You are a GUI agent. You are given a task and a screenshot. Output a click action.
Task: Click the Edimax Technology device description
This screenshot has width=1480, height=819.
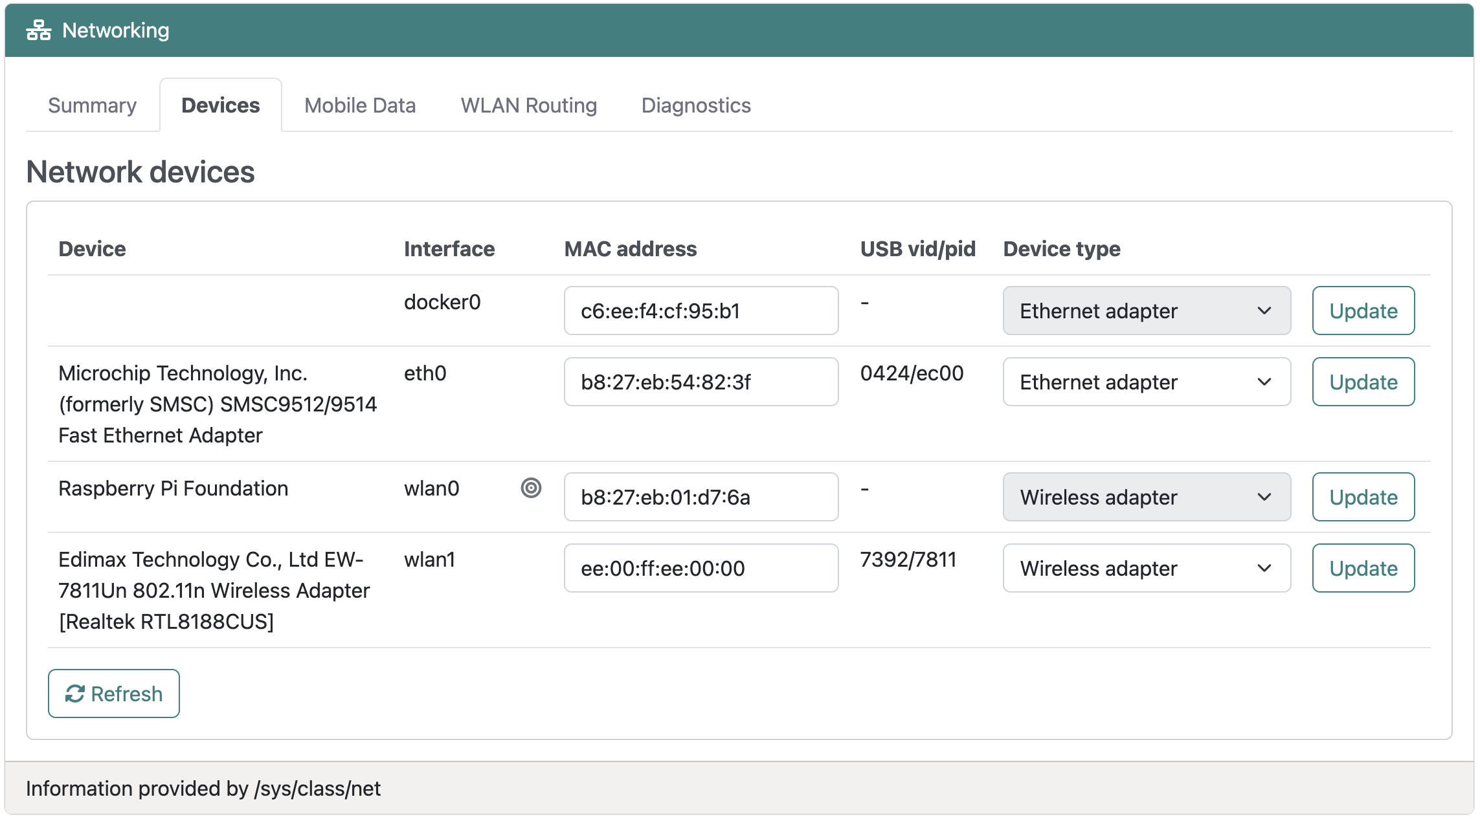[x=214, y=591]
